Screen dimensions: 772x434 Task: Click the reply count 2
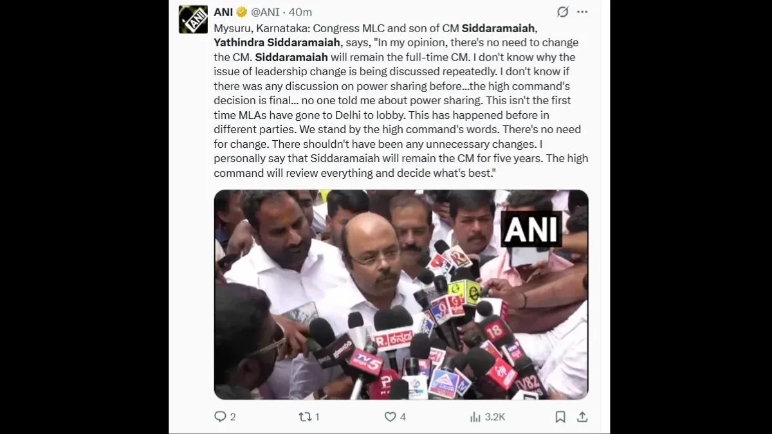click(x=233, y=417)
